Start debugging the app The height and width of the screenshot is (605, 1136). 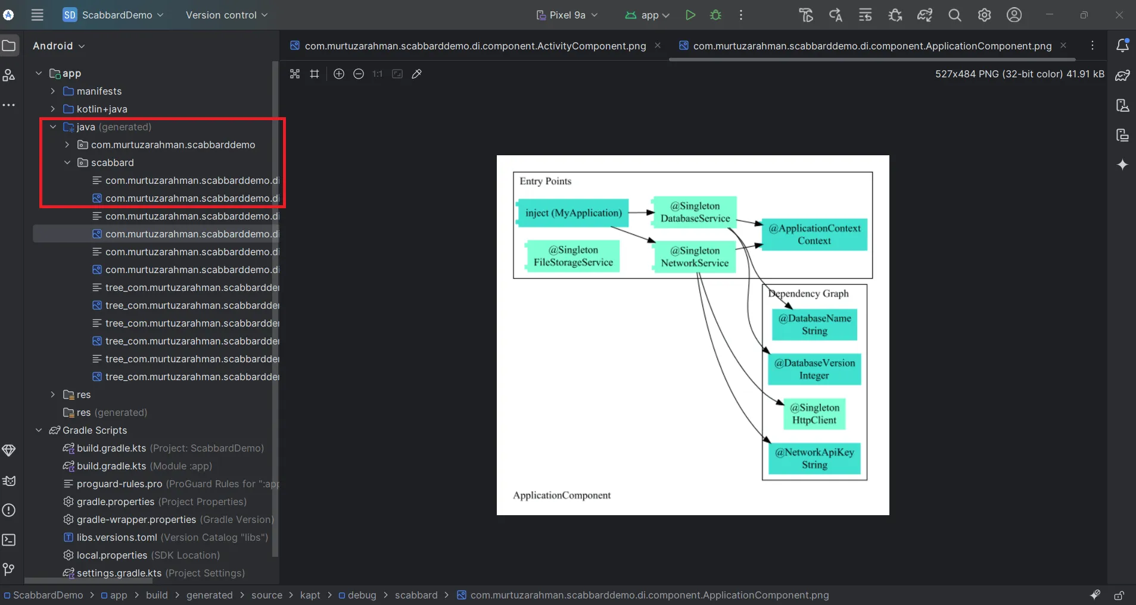(716, 15)
